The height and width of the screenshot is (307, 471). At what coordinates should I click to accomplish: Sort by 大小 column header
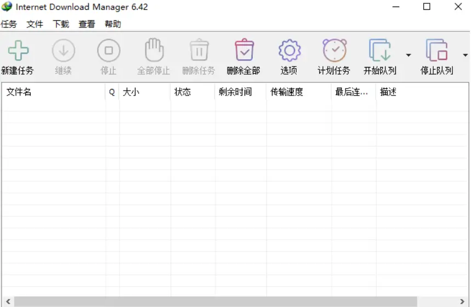pos(145,92)
